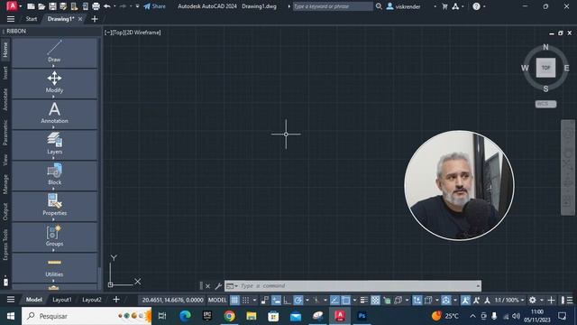
Task: Toggle ortho mode in status bar
Action: click(287, 300)
